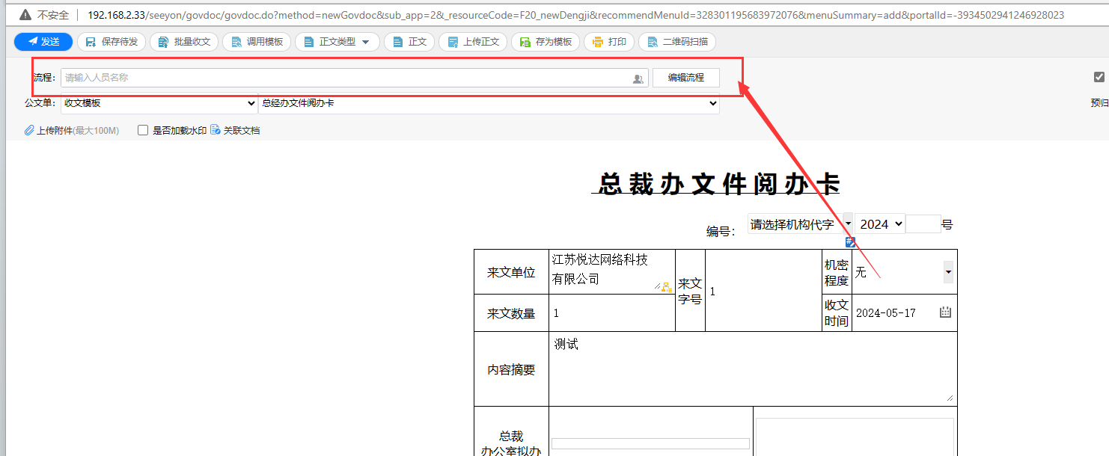This screenshot has height=456, width=1109.
Task: Click the calendar icon beside 2024-05-17
Action: click(x=945, y=312)
